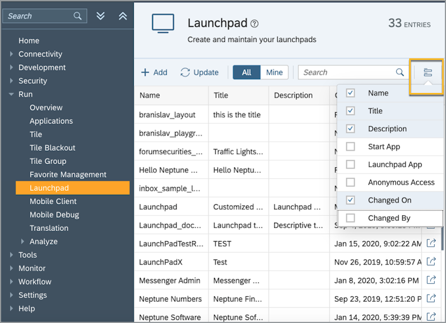Click the launchpad table search magnifier icon
Image resolution: width=446 pixels, height=323 pixels.
coord(400,73)
